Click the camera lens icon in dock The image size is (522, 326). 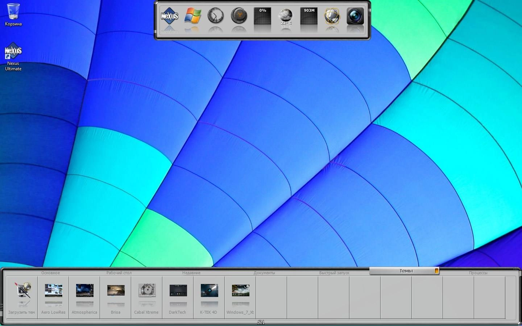point(355,16)
